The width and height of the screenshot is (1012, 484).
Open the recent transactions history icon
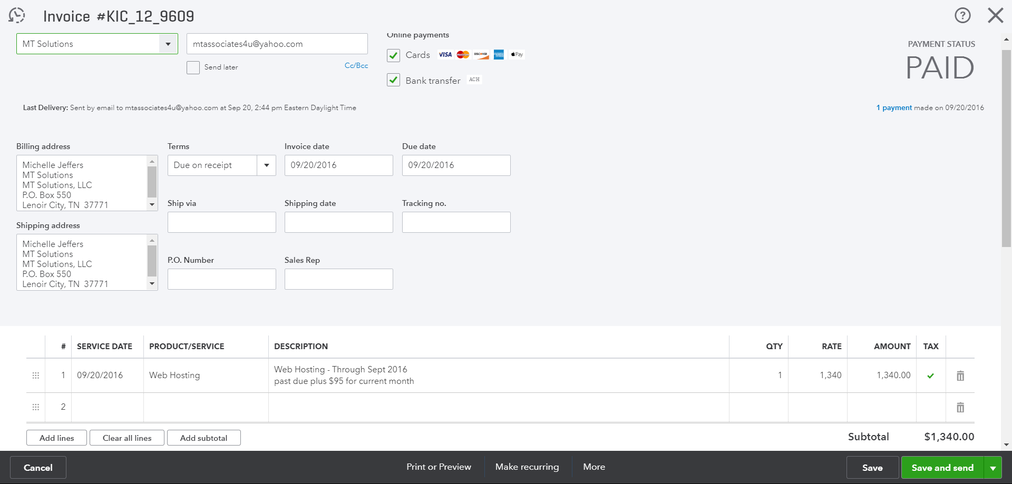(17, 15)
